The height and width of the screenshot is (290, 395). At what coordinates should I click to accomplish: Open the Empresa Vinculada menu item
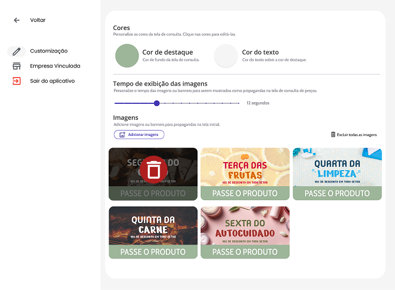(55, 66)
